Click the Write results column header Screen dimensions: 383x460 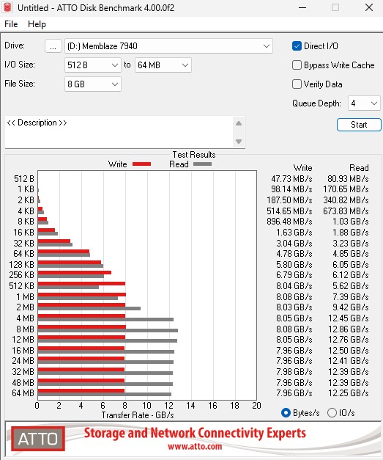pos(302,168)
